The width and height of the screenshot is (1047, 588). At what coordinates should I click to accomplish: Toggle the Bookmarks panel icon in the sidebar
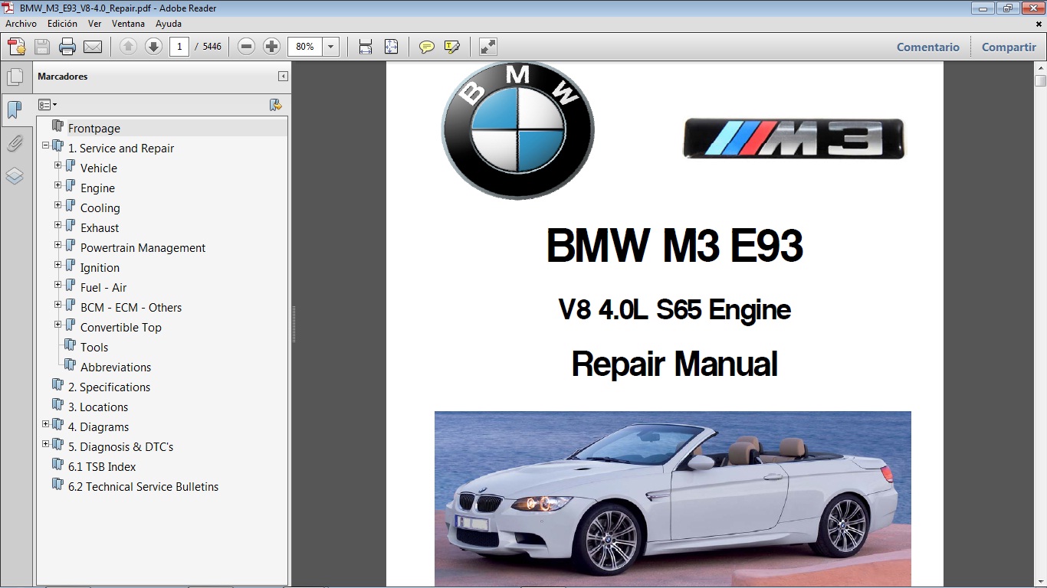click(x=16, y=109)
